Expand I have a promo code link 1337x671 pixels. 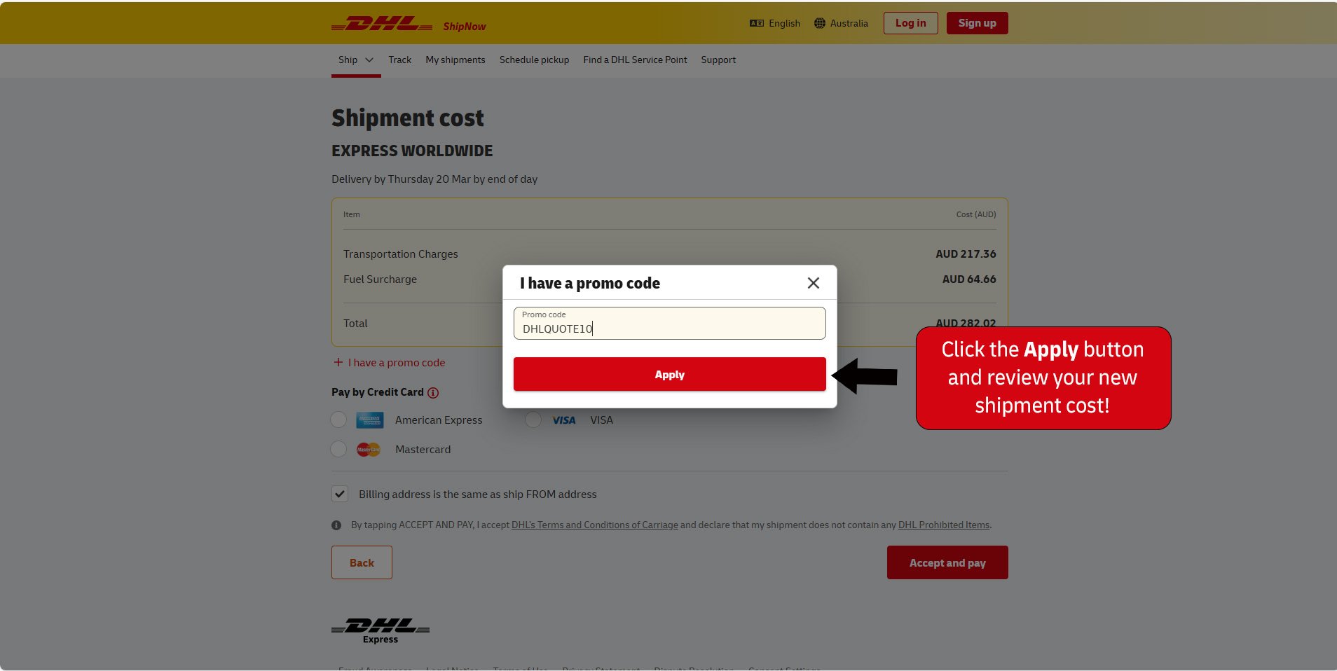(x=390, y=363)
